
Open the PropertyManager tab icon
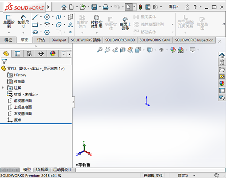coord(17,53)
